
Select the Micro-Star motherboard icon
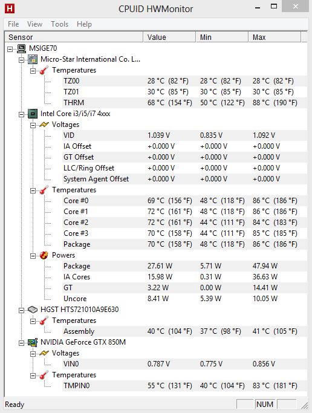tap(33, 59)
